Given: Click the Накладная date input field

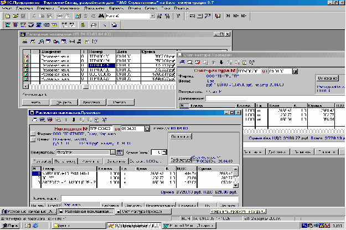Looking at the screenshot, I should click(x=133, y=129).
